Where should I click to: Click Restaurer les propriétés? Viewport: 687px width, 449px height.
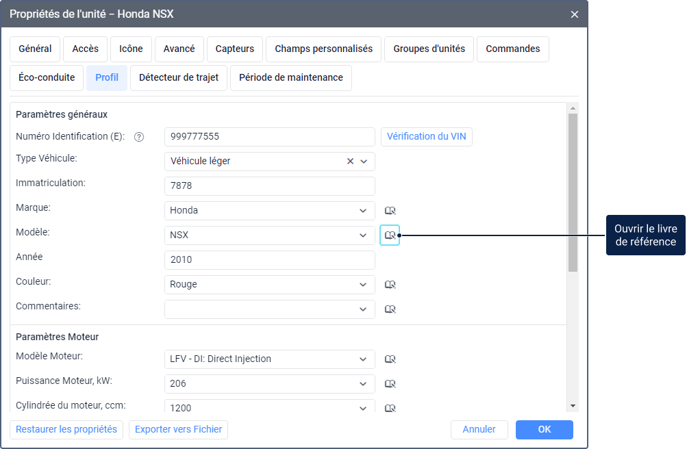click(x=66, y=429)
